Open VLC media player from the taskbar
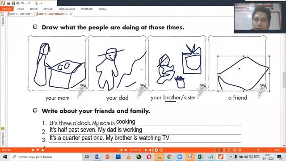Image resolution: width=286 pixels, height=161 pixels. click(128, 157)
